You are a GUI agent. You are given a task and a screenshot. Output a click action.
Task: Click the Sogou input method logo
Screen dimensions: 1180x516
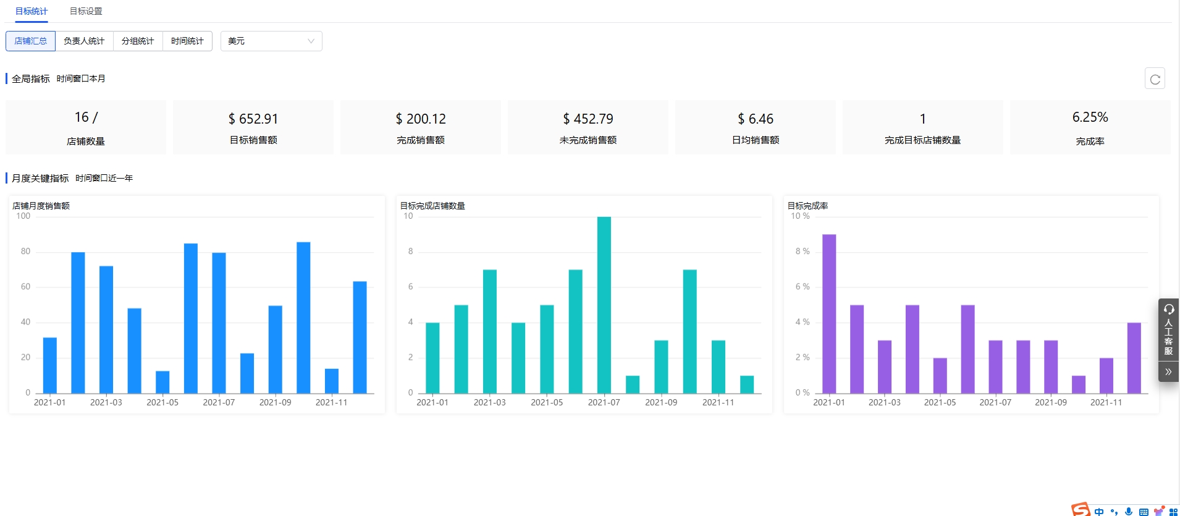(x=1081, y=509)
